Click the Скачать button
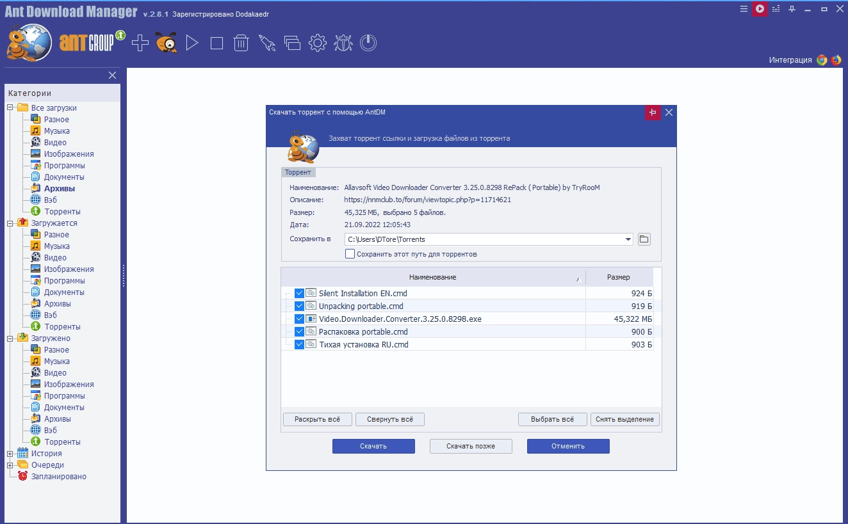The image size is (848, 524). pyautogui.click(x=373, y=446)
